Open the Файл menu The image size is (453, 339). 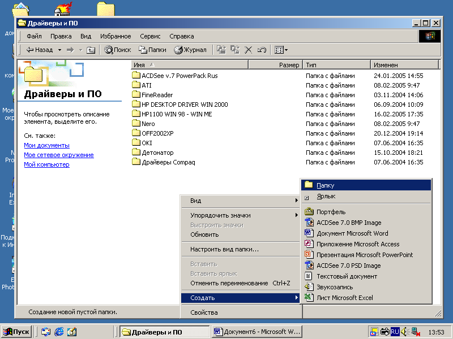(34, 36)
